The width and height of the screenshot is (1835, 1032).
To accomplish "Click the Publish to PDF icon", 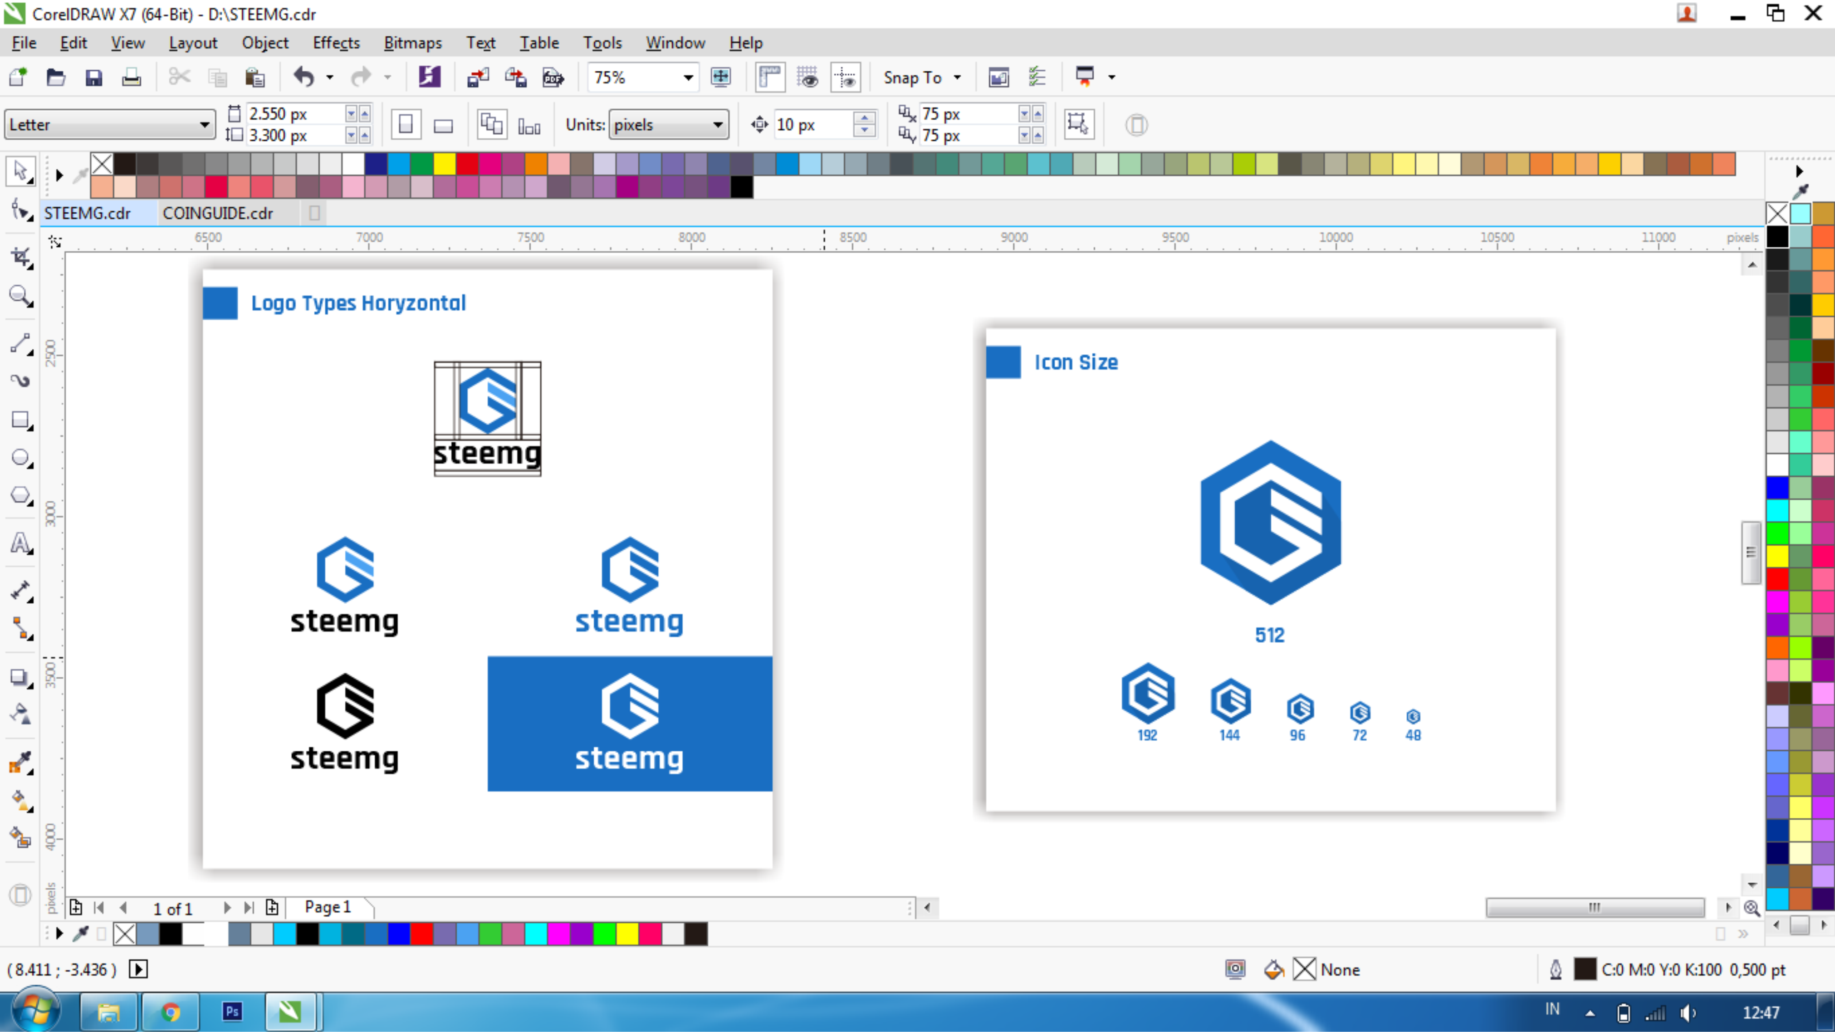I will 553,77.
